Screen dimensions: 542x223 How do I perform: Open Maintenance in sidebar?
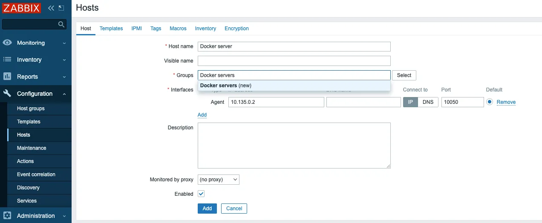pos(39,148)
